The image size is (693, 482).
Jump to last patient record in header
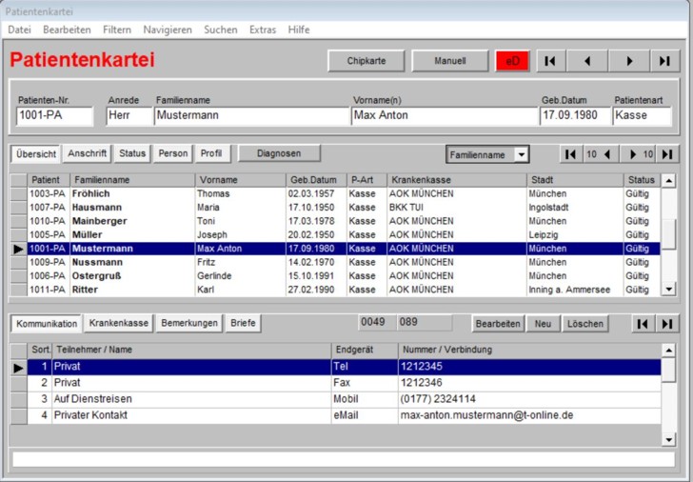click(x=664, y=61)
